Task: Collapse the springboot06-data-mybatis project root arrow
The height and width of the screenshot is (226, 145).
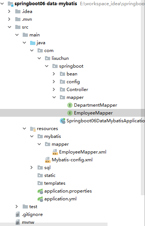Action: [x=2, y=4]
